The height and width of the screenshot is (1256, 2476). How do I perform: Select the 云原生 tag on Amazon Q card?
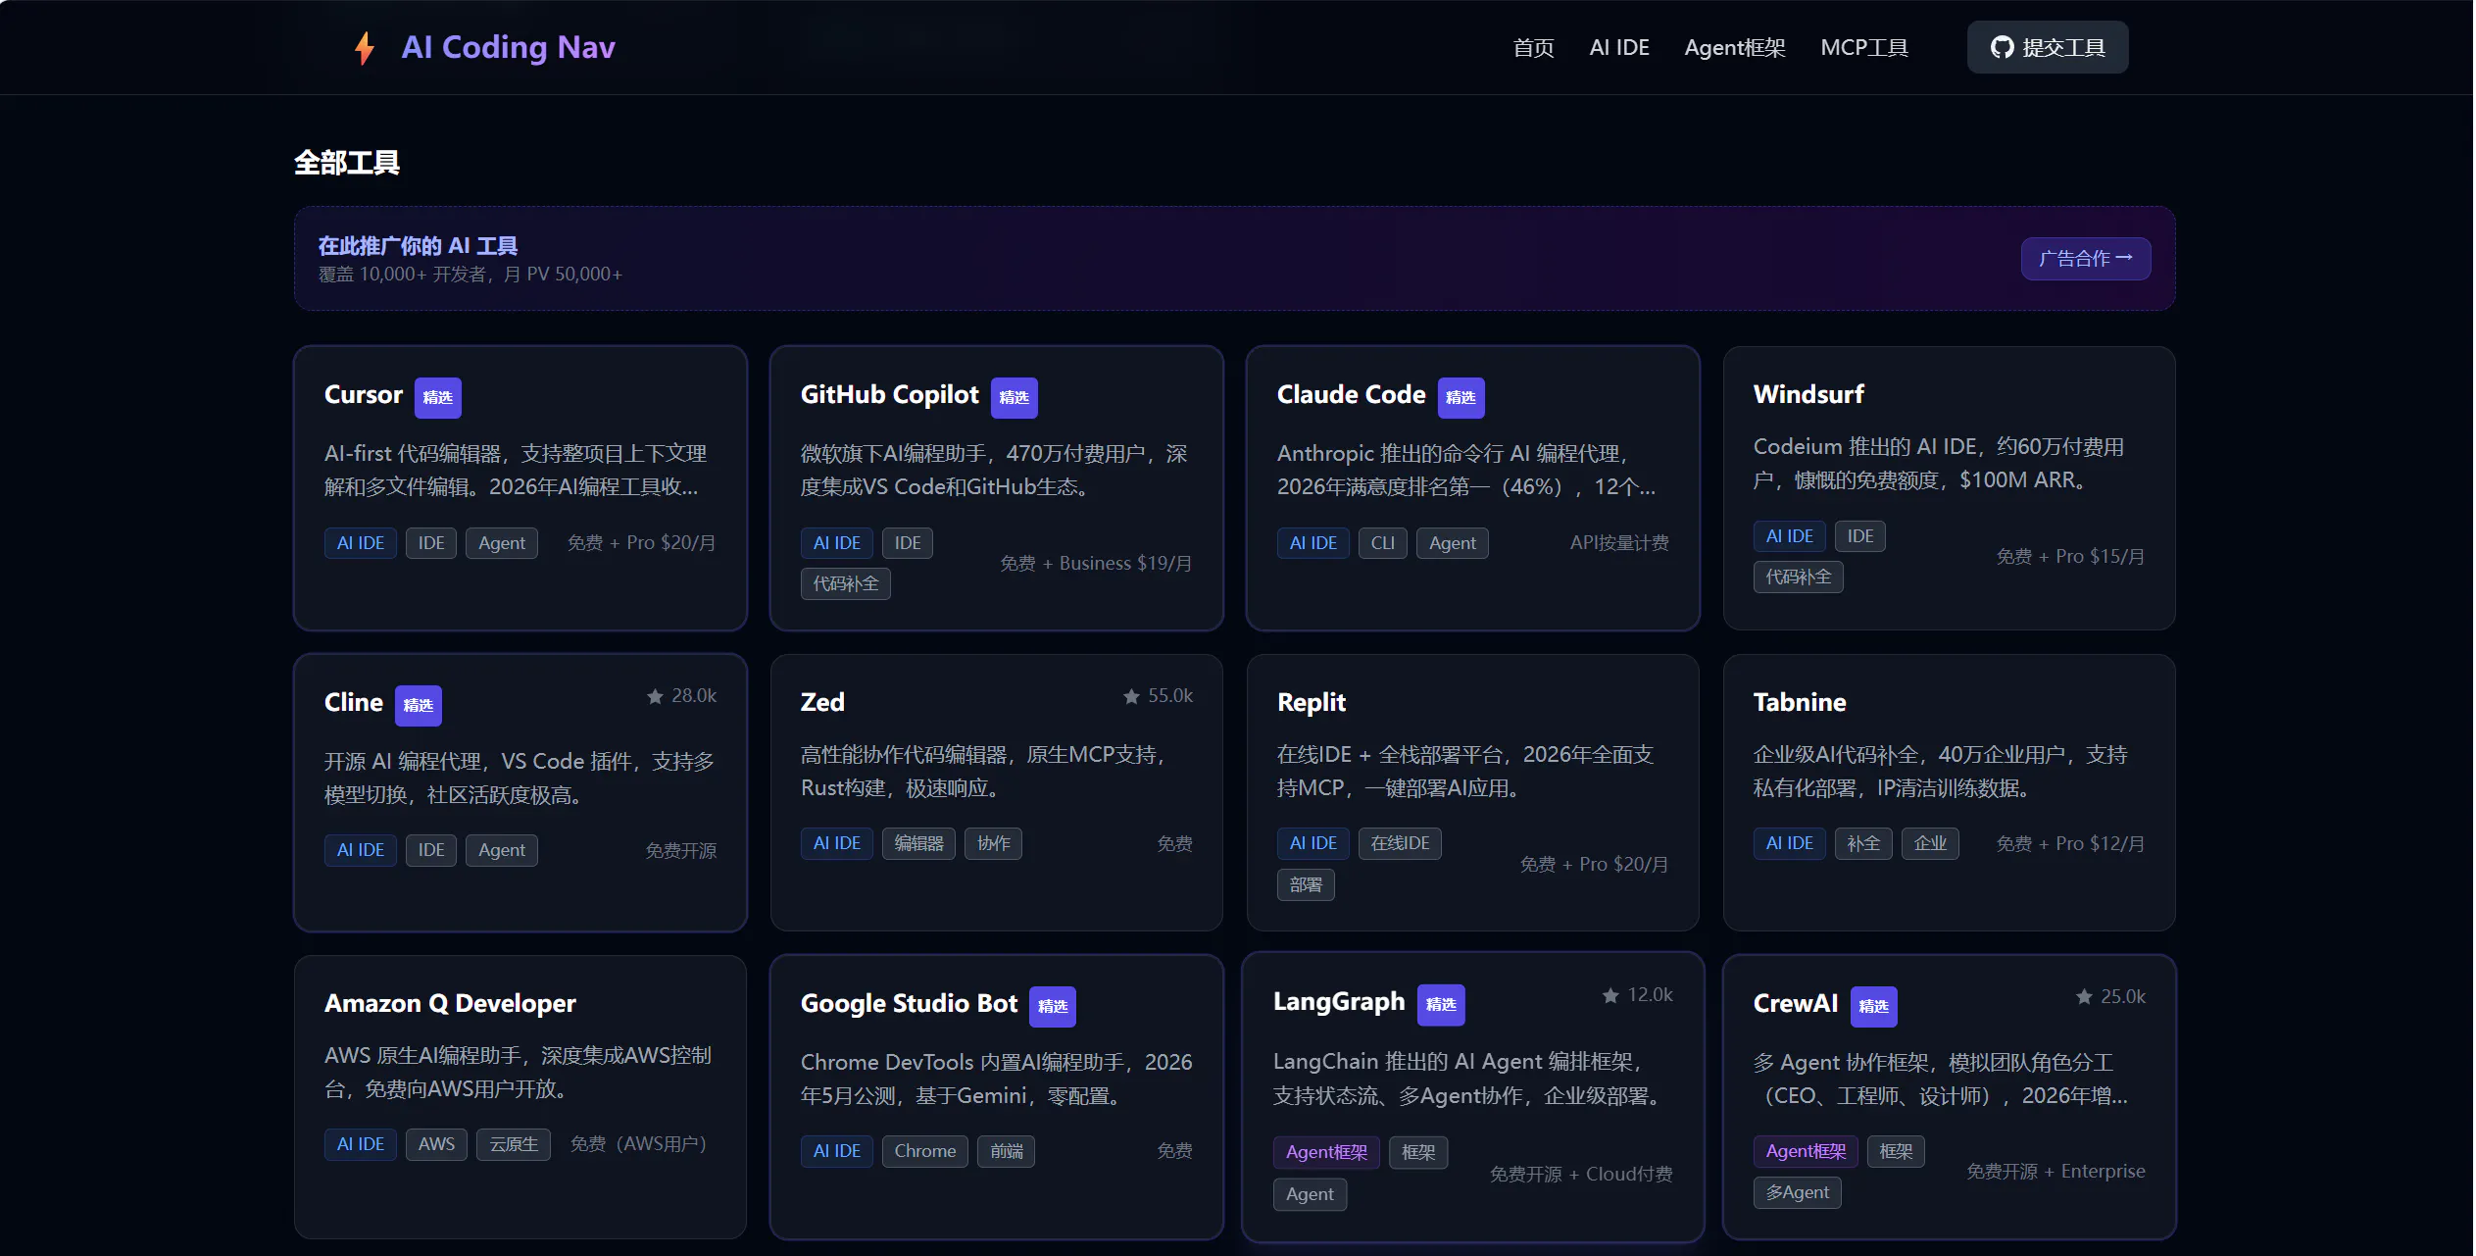(514, 1145)
